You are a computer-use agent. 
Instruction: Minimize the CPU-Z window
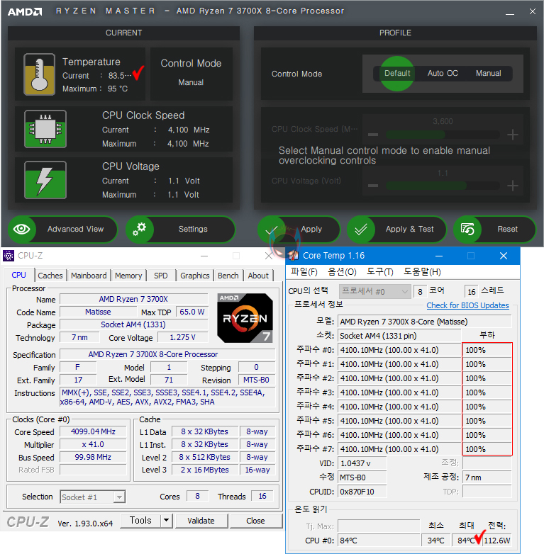tap(204, 256)
